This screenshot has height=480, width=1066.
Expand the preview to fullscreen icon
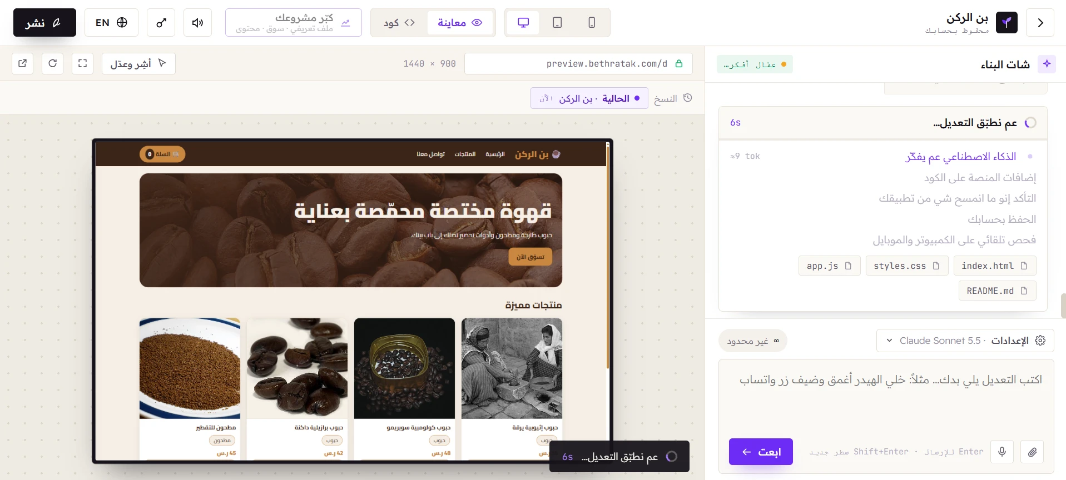[82, 63]
